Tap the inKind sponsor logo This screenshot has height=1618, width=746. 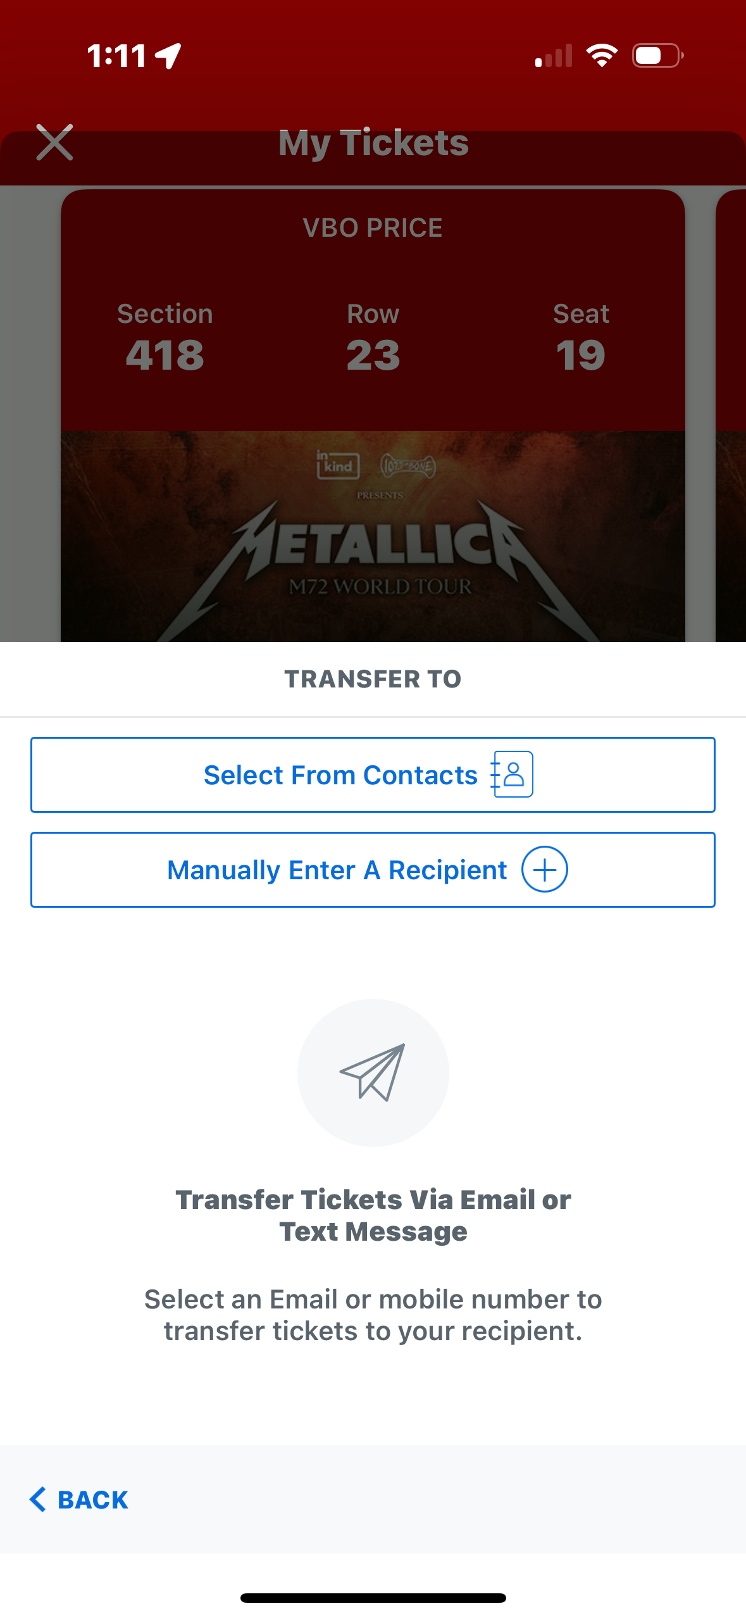tap(338, 466)
